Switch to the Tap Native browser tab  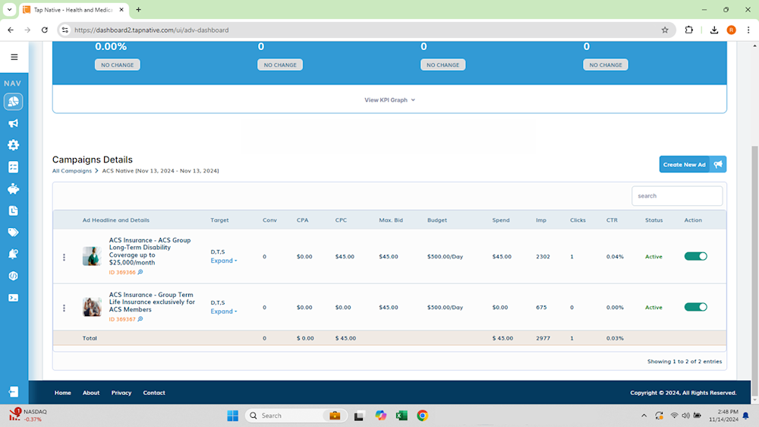73,10
